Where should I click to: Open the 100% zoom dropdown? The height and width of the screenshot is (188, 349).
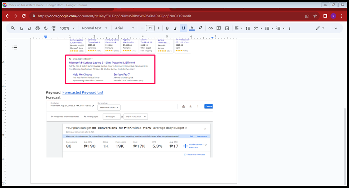67,28
